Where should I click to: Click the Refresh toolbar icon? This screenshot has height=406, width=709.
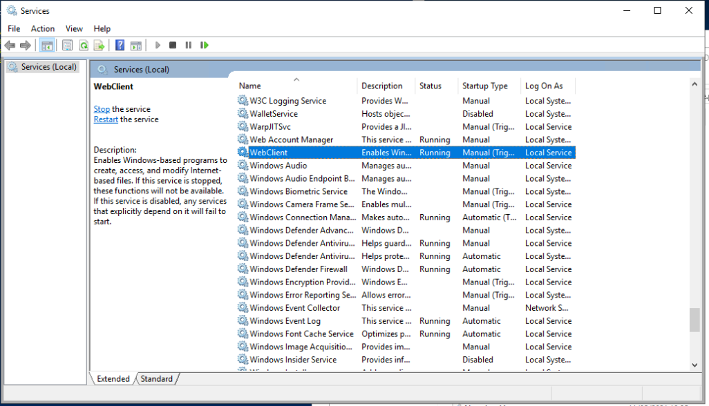83,46
